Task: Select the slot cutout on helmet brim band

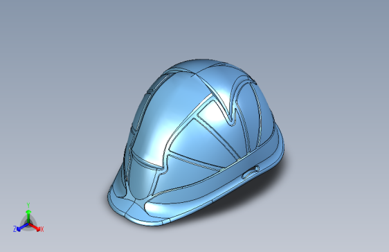Action: [x=251, y=172]
